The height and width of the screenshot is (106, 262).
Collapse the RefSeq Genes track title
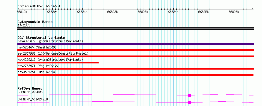pos(30,88)
